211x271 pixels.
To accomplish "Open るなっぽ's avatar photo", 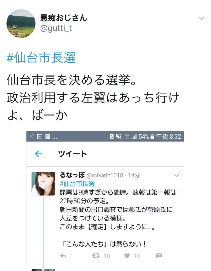I will pyautogui.click(x=43, y=184).
